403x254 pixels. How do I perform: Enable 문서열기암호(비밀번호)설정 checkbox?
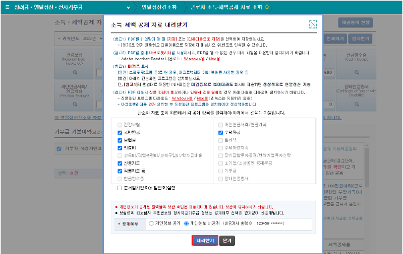pyautogui.click(x=119, y=188)
